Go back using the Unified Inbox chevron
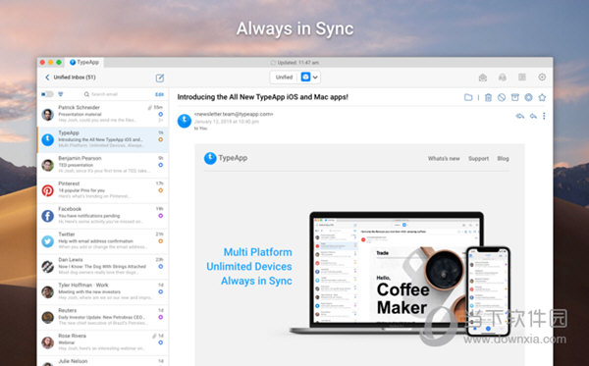589x366 pixels. 47,78
